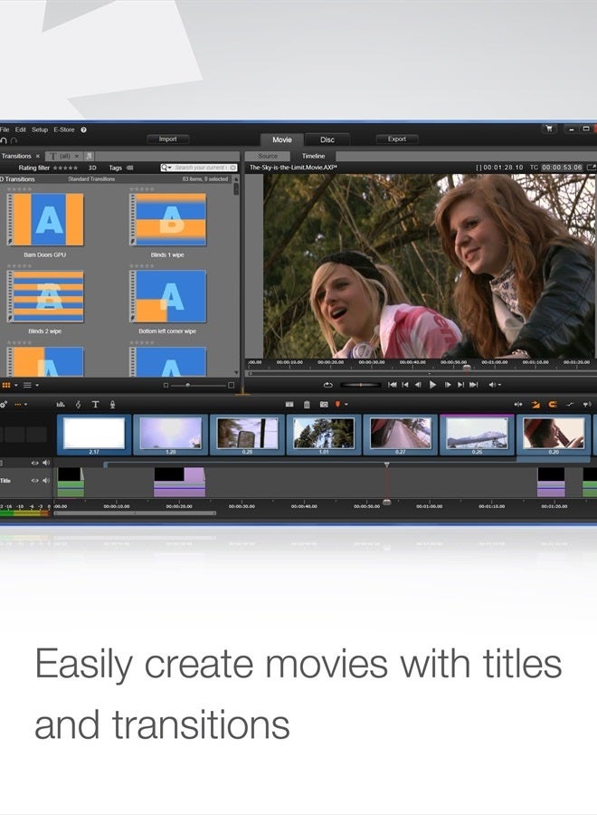Image resolution: width=597 pixels, height=815 pixels.
Task: Click the razor split clip icon
Action: point(289,405)
